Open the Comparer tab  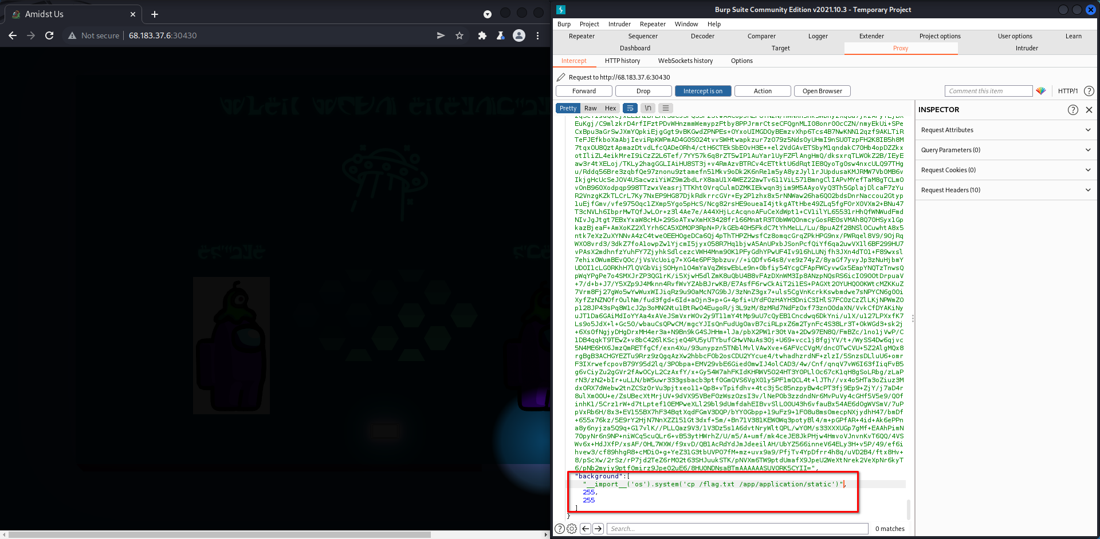coord(761,36)
